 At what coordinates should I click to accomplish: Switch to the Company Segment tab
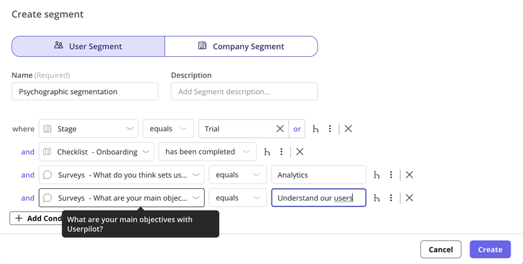(241, 46)
